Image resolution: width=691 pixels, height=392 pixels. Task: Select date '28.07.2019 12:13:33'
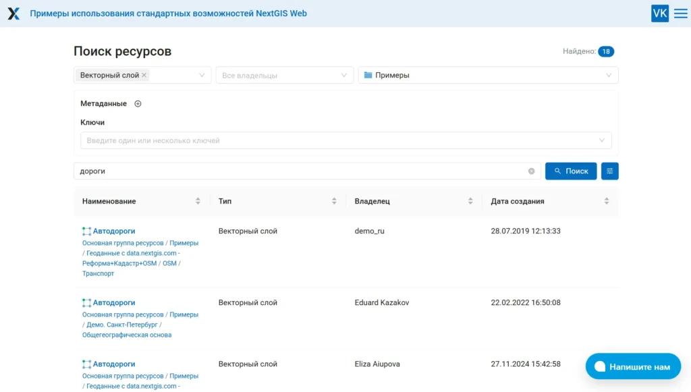click(526, 231)
